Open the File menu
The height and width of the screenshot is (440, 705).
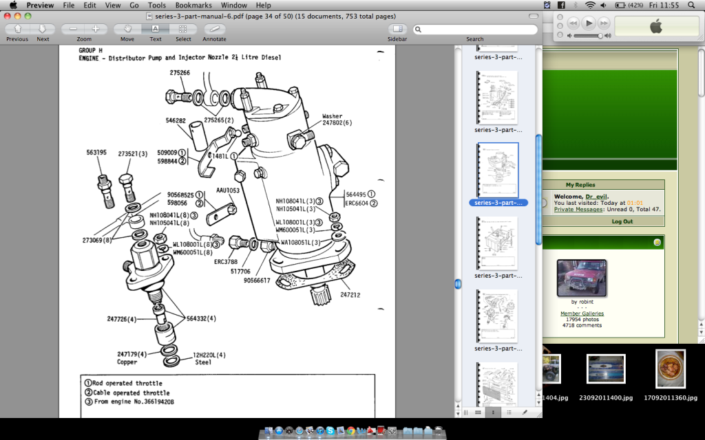click(69, 5)
